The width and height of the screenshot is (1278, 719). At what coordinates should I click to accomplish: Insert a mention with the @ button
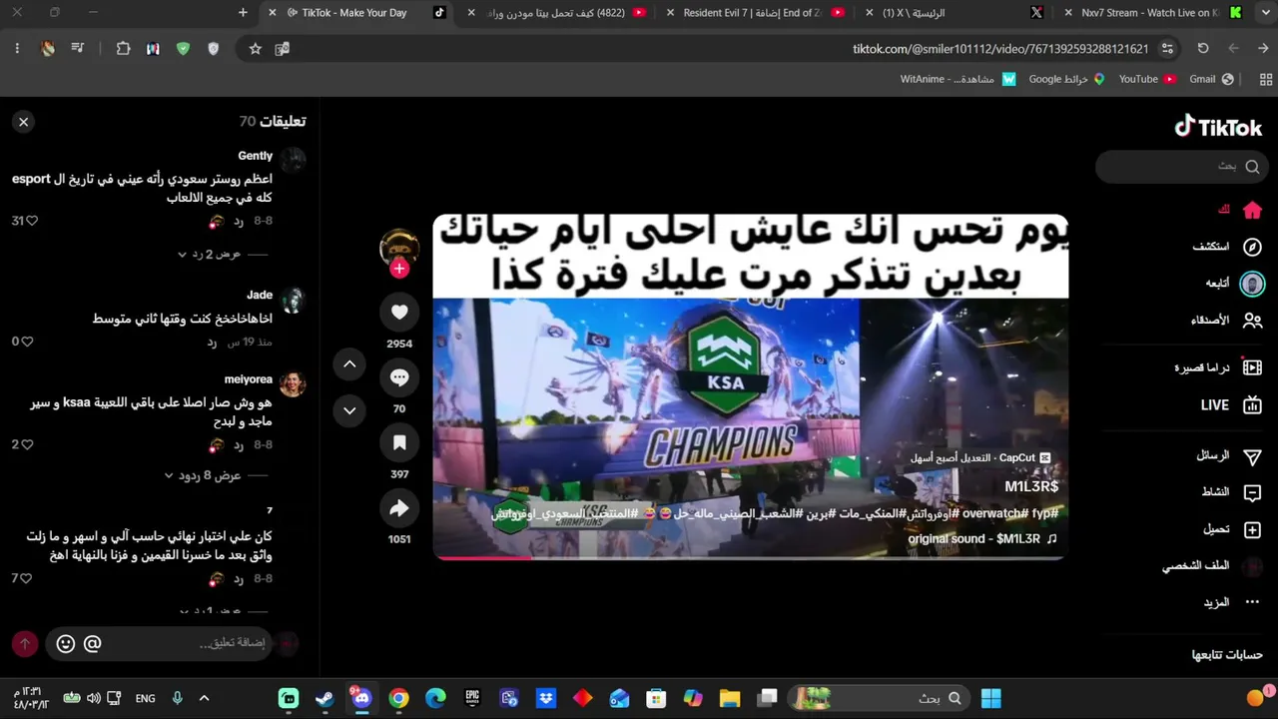pyautogui.click(x=92, y=644)
